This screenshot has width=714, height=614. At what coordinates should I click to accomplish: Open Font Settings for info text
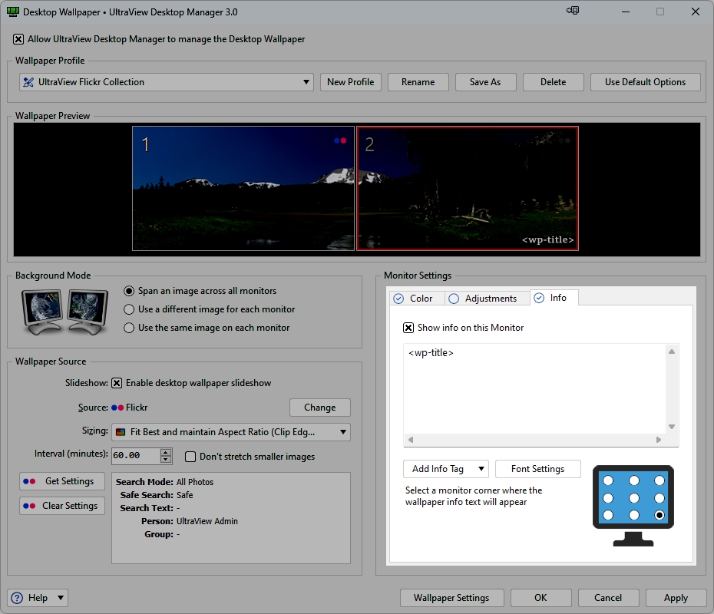pyautogui.click(x=537, y=469)
